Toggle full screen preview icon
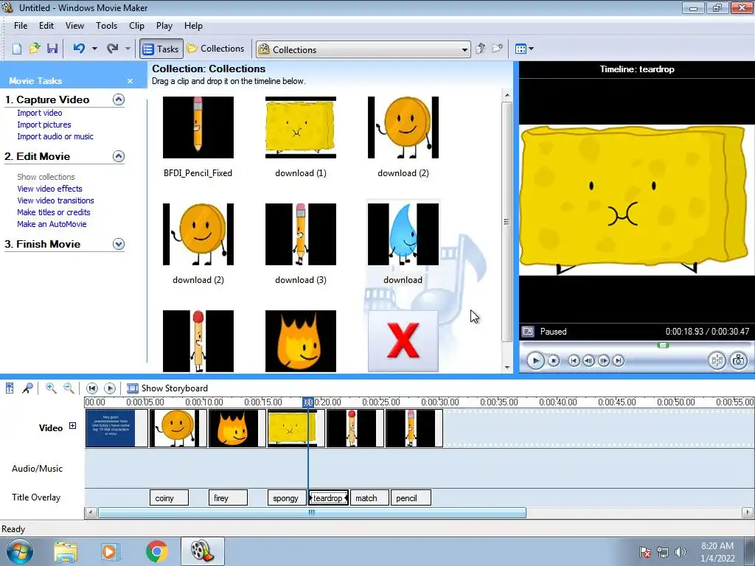755x566 pixels. pyautogui.click(x=528, y=331)
